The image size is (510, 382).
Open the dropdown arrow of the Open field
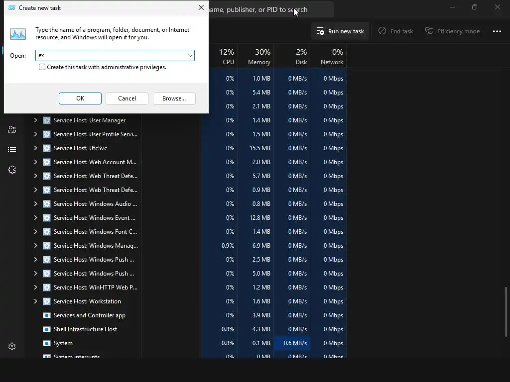tap(190, 56)
